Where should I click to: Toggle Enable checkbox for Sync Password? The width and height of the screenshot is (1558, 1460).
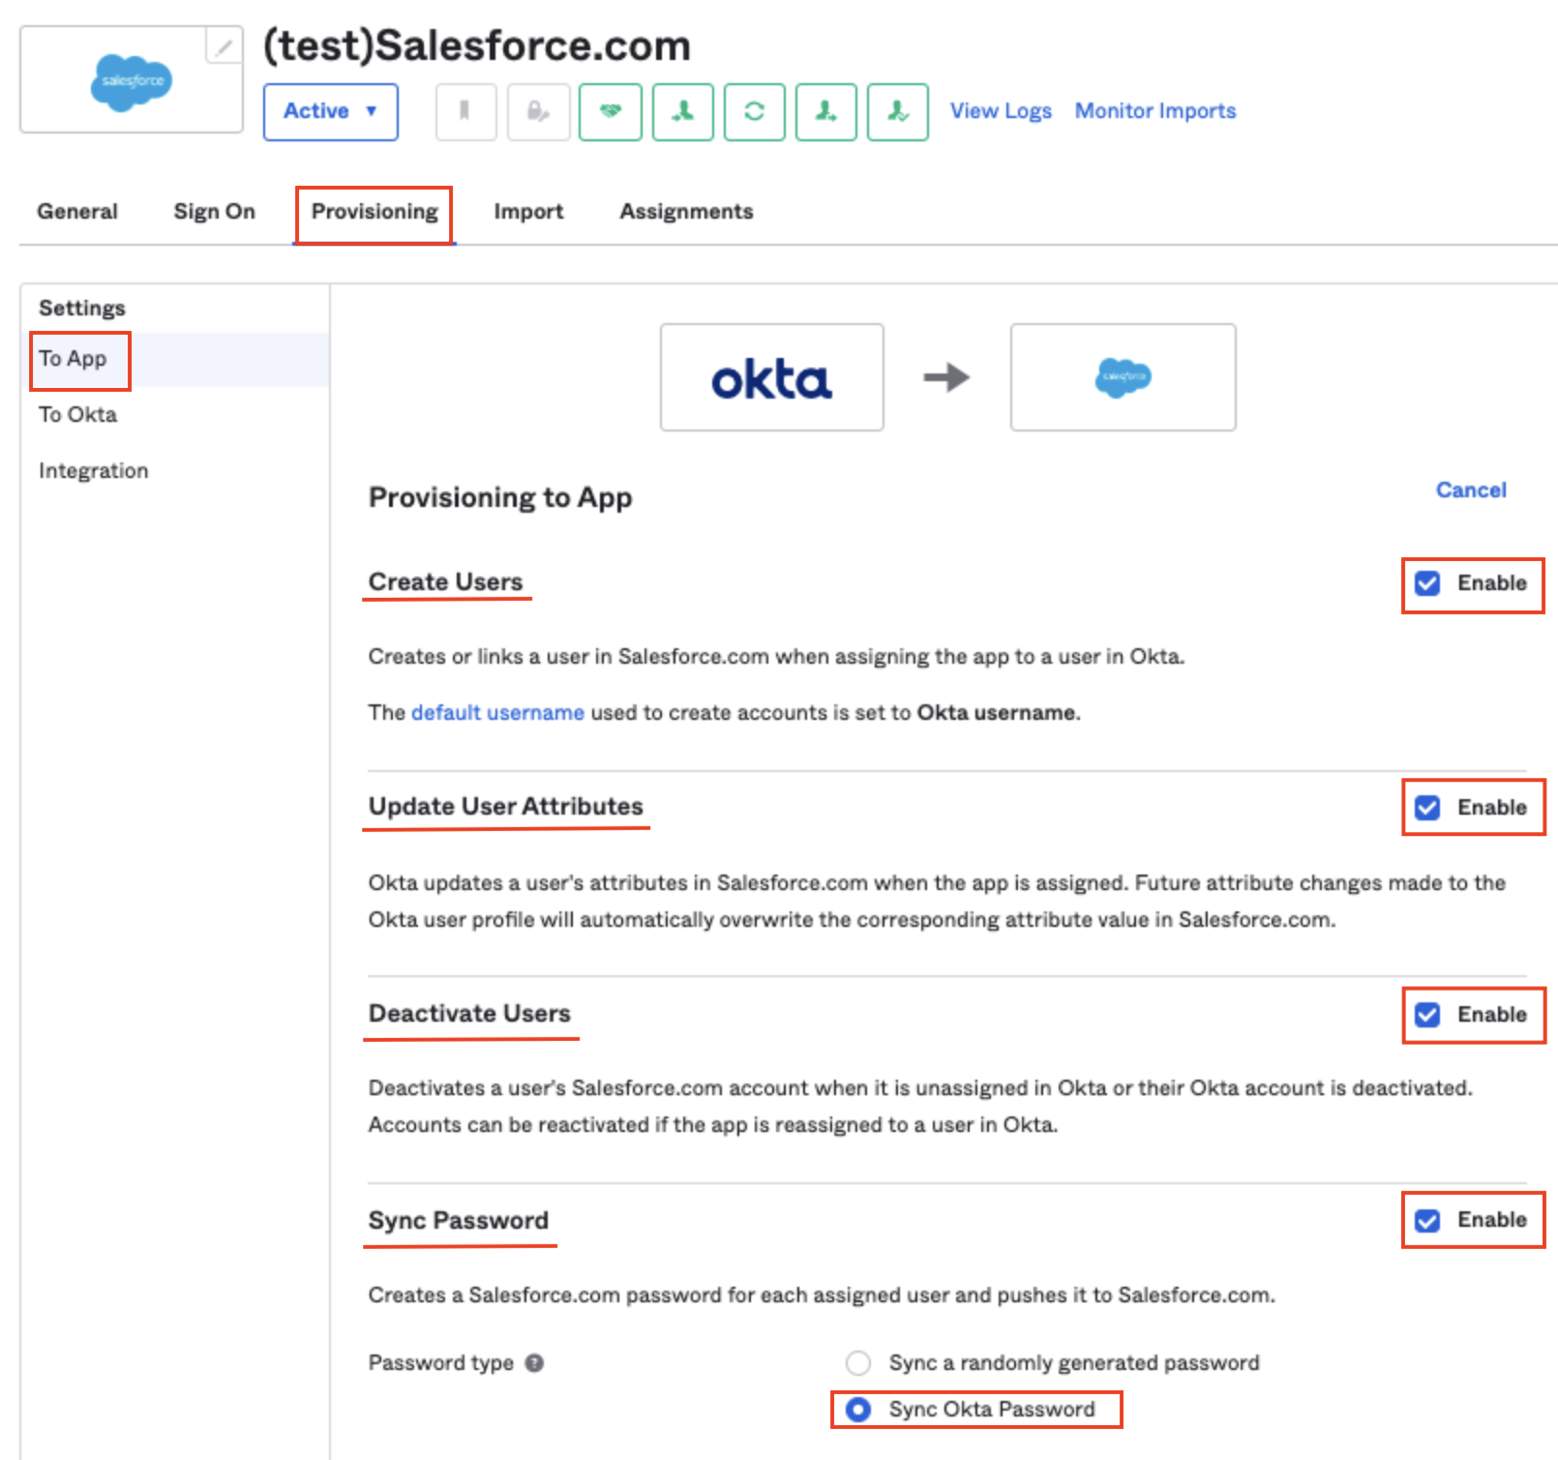click(x=1426, y=1221)
